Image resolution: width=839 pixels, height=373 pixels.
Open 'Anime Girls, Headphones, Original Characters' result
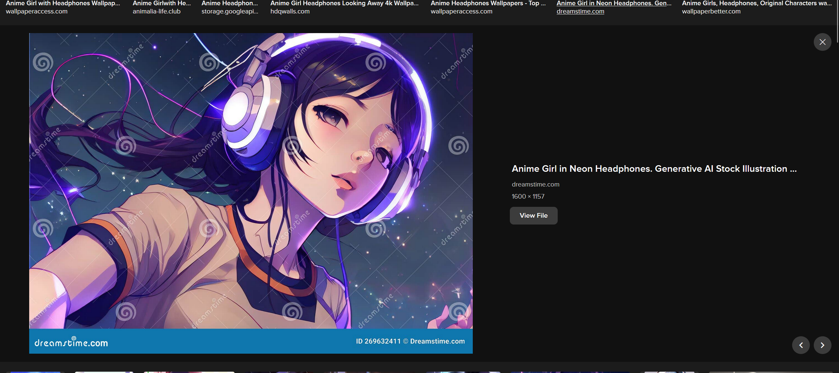(757, 3)
